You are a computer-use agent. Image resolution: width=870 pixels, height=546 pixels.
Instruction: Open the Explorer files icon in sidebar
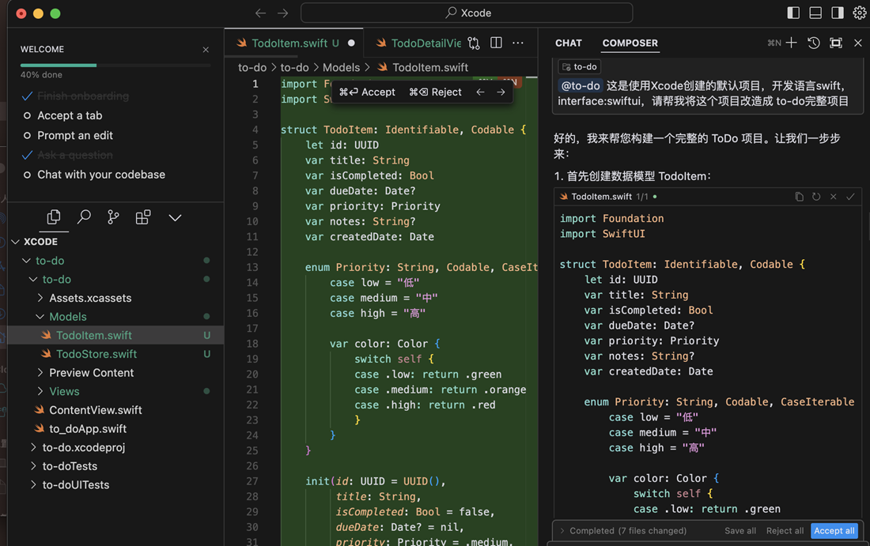(54, 217)
